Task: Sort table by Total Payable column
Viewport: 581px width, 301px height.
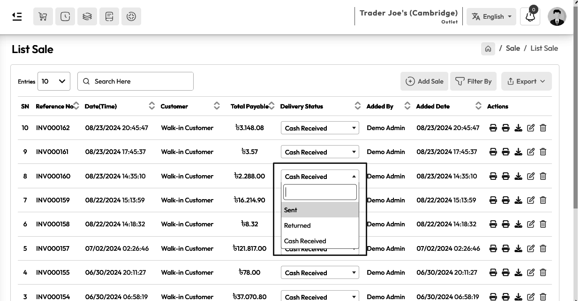Action: [x=272, y=106]
